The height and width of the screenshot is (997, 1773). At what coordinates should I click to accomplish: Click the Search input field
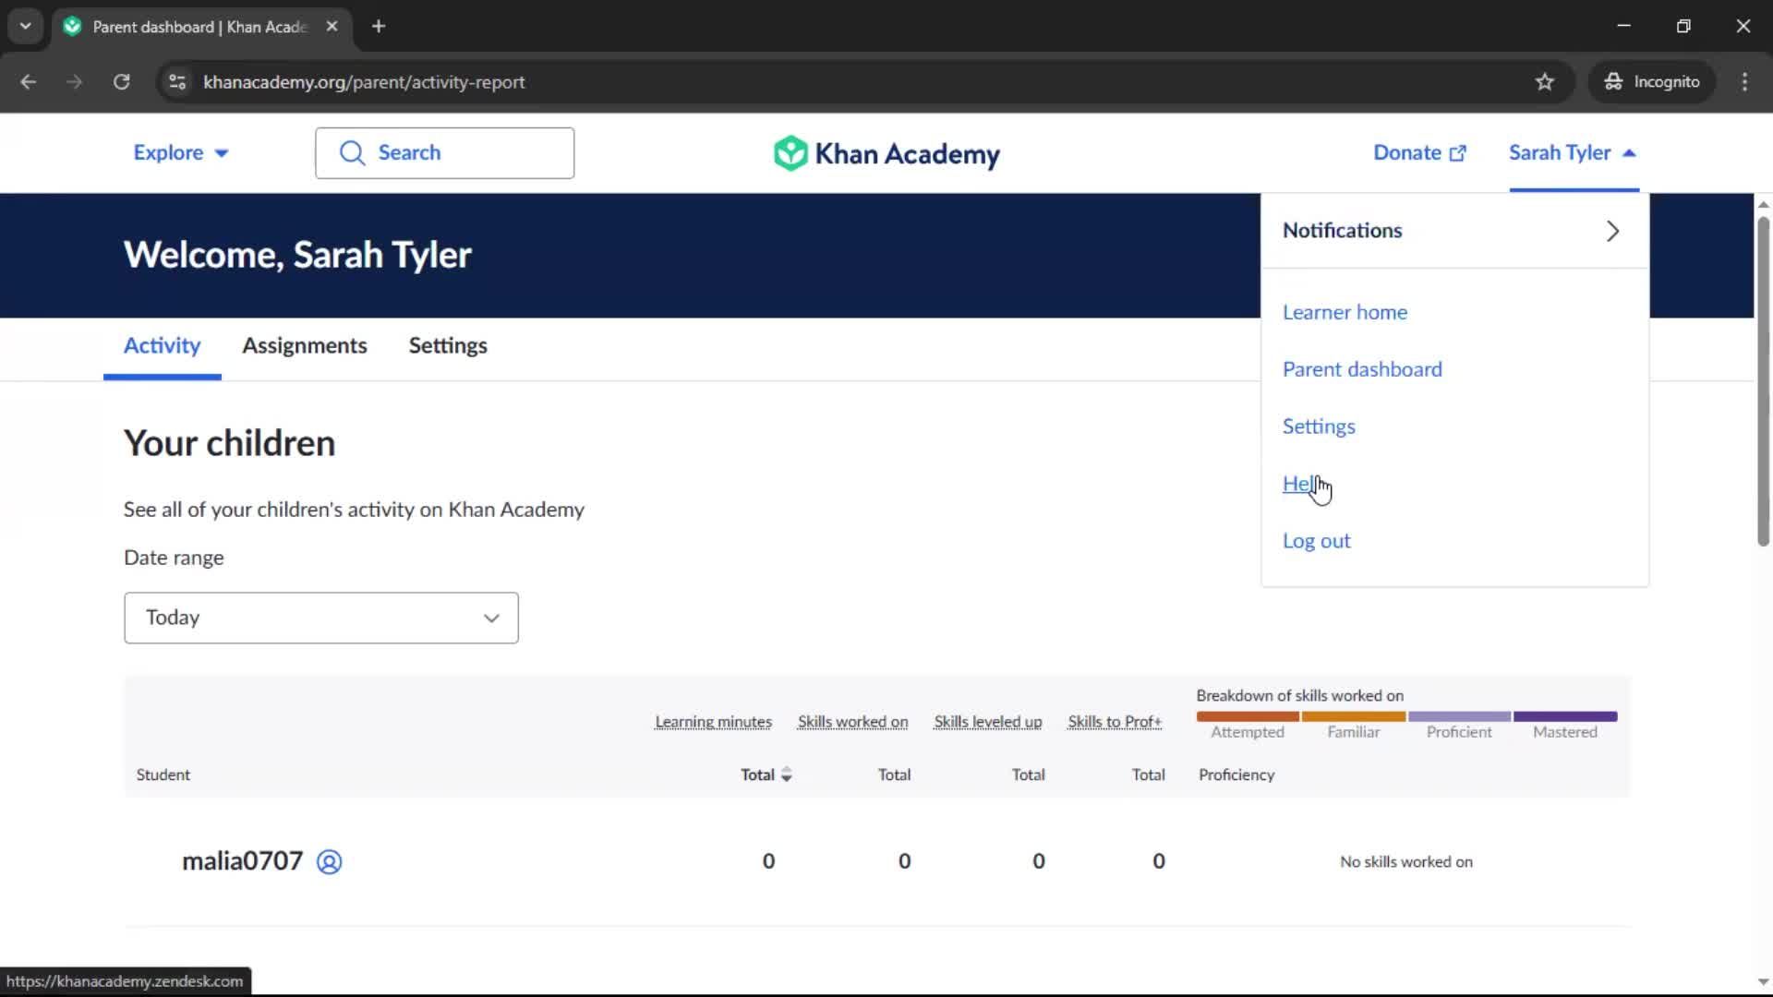pos(444,153)
